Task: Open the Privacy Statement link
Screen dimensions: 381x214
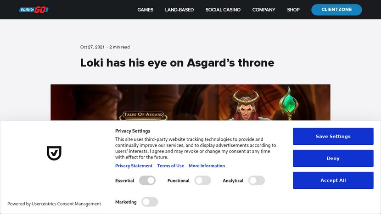Action: point(134,166)
